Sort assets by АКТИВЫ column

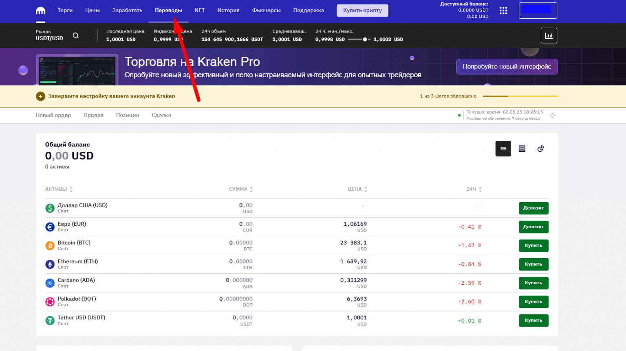point(59,189)
